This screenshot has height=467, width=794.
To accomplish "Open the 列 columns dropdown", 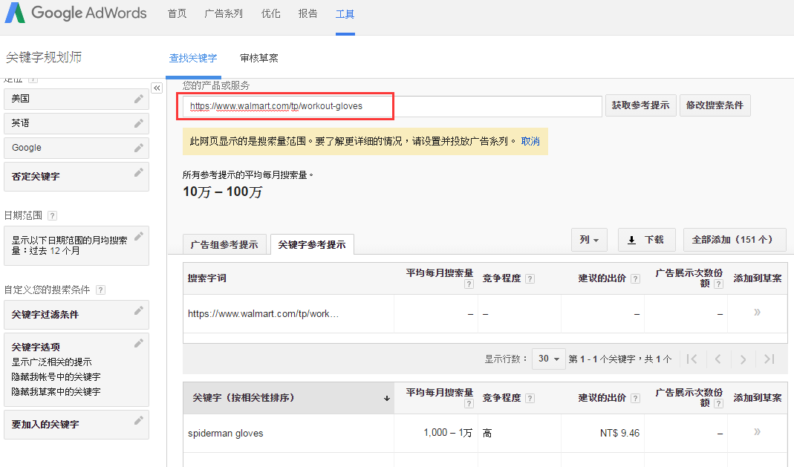I will [589, 240].
